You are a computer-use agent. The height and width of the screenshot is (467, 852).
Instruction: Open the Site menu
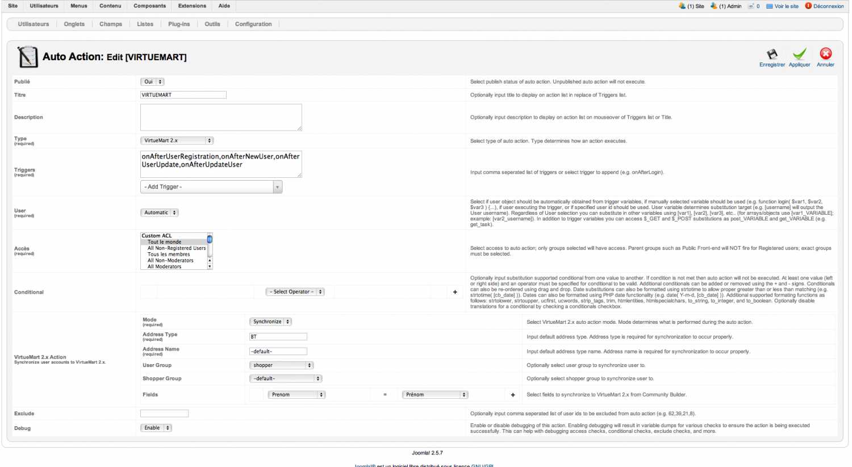[x=12, y=6]
